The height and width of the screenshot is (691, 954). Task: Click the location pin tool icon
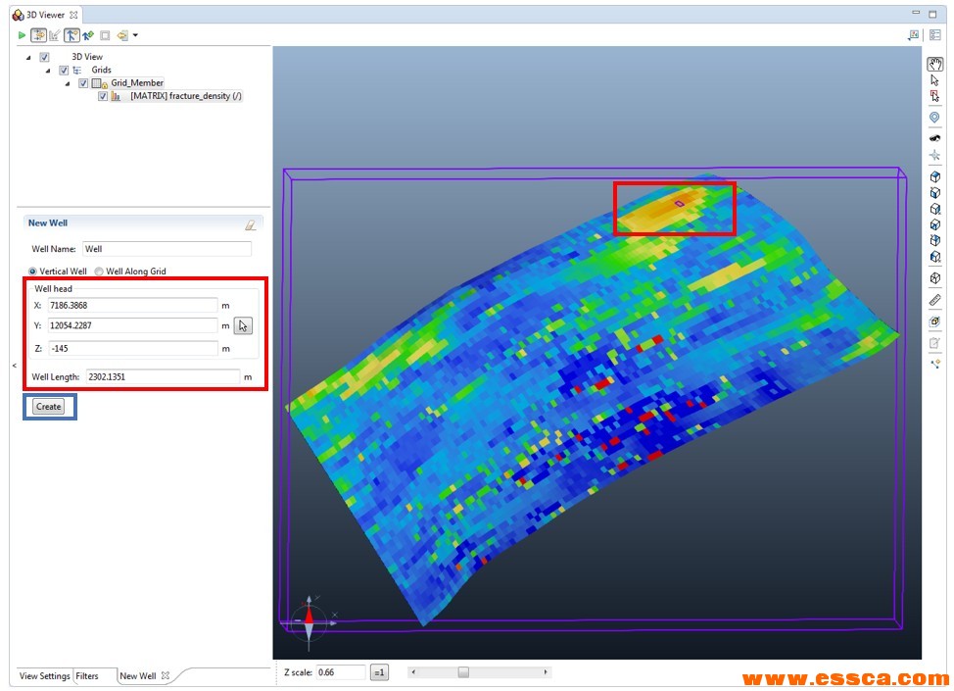pos(934,118)
